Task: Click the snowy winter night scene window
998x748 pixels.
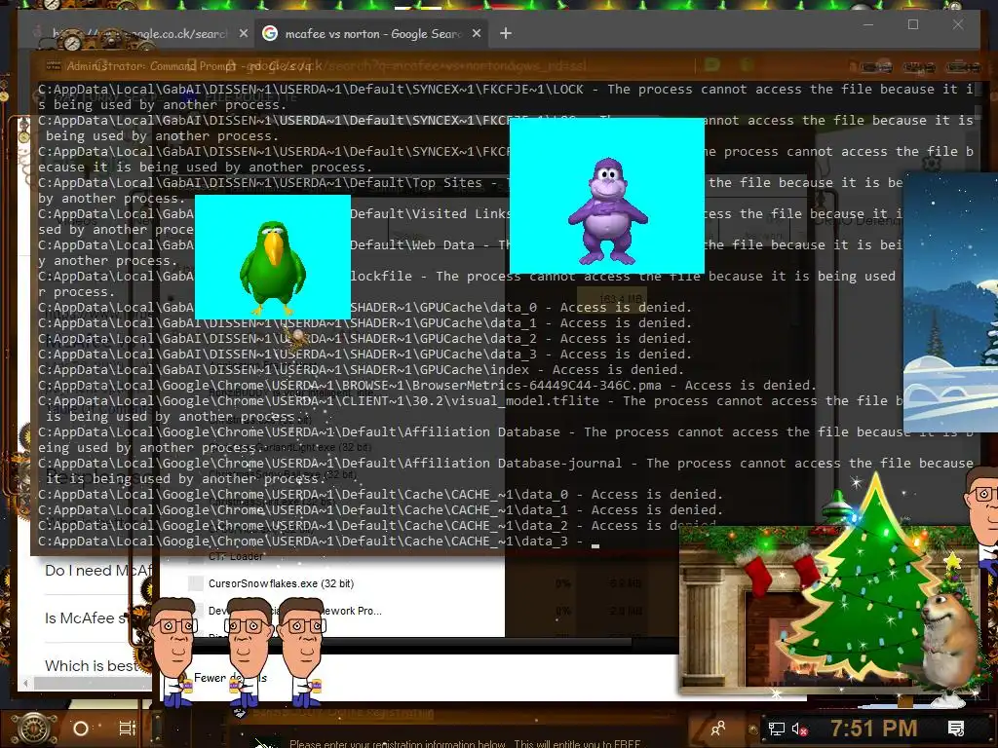Action: click(x=951, y=302)
